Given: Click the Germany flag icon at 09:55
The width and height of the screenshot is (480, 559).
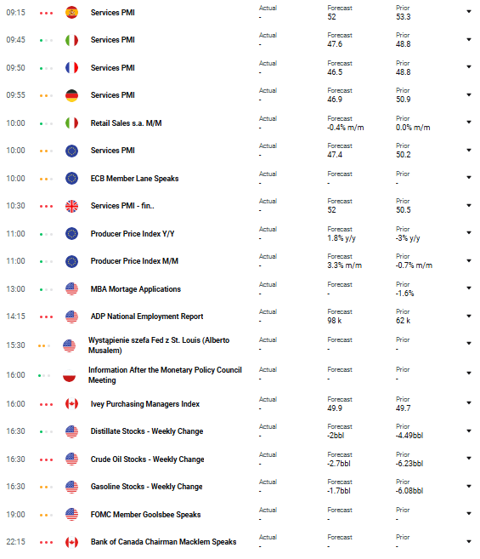Looking at the screenshot, I should click(x=71, y=95).
